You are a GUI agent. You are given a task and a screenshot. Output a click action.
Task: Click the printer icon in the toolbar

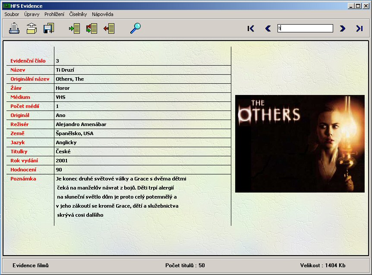pos(14,28)
